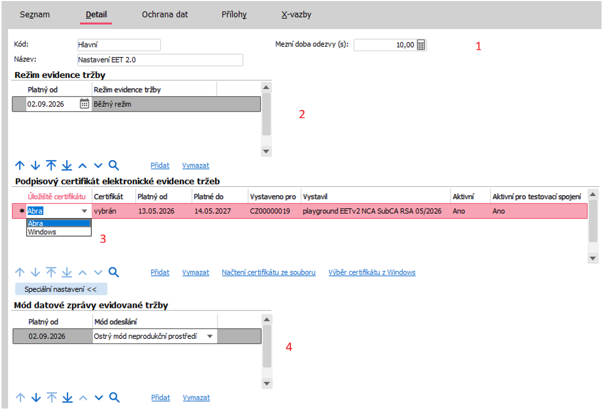
Task: Move to first row arrow under Režim evidence tržby
Action: tap(51, 165)
